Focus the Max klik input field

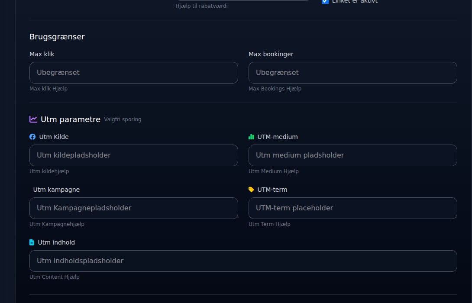click(134, 73)
